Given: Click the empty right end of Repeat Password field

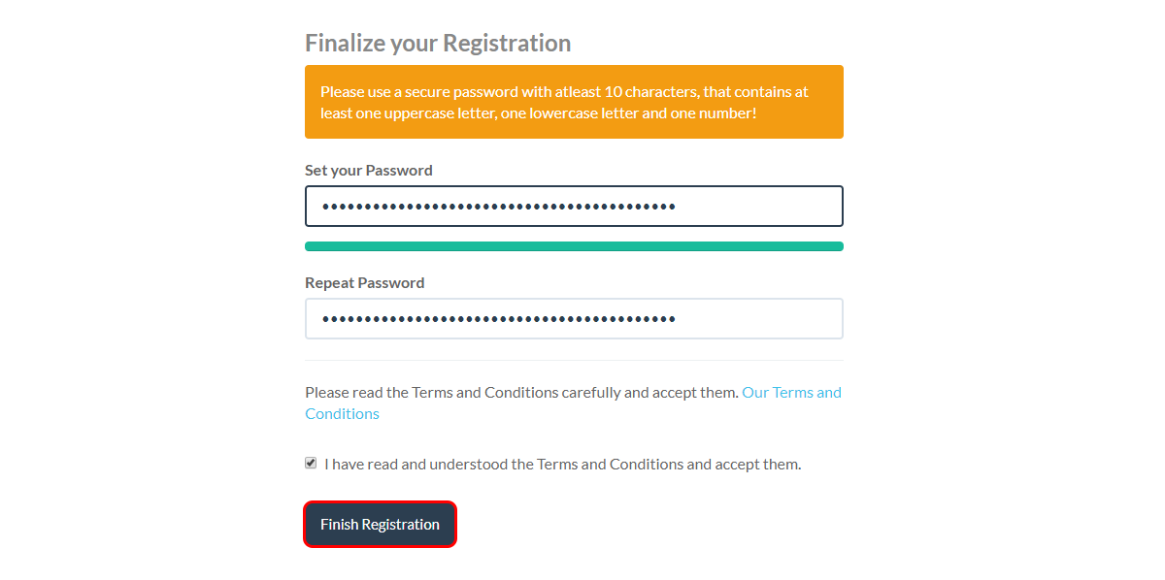Looking at the screenshot, I should pos(757,318).
